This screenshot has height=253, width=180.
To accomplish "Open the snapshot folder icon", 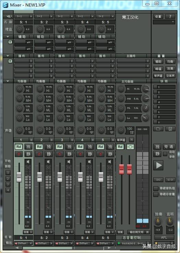I will click(x=158, y=129).
